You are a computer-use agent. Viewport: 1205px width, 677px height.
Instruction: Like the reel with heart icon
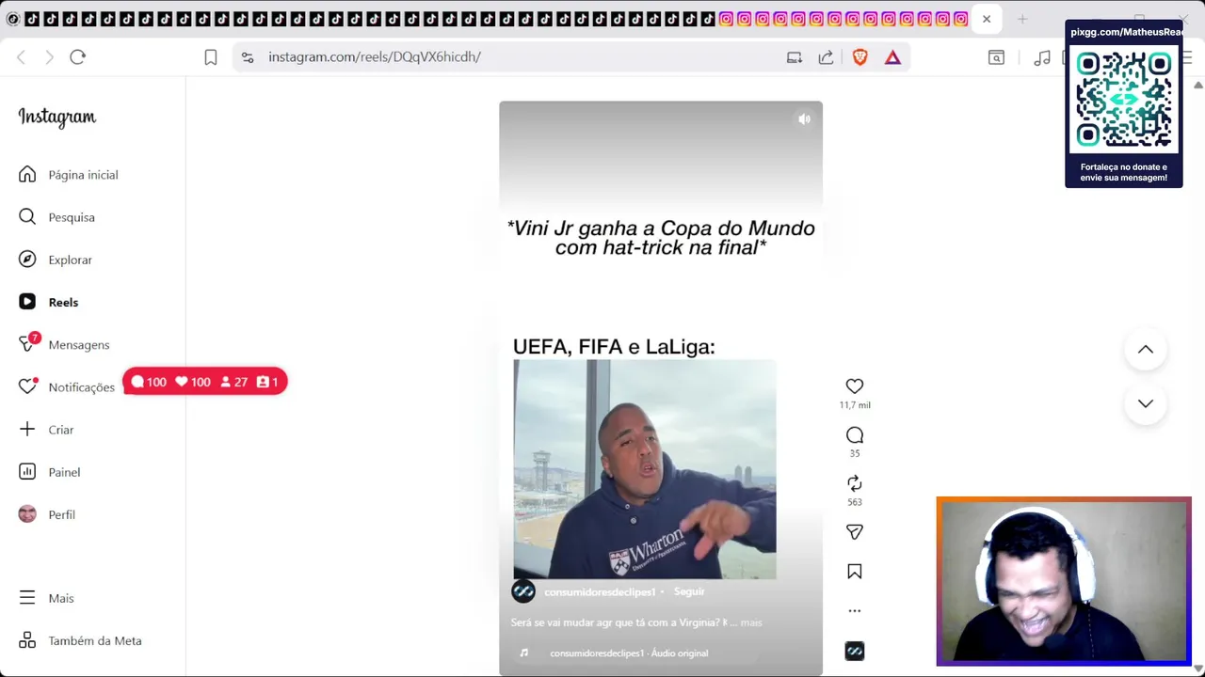coord(854,386)
